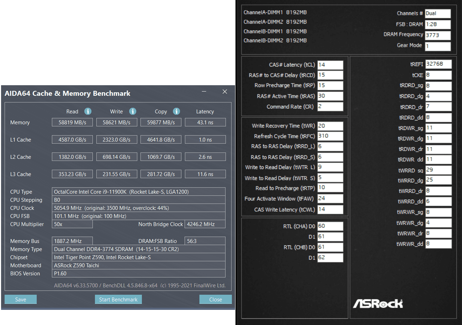Click the CPU Type field showing i9-11900K
Viewport: 462px width, 325px height.
point(139,192)
